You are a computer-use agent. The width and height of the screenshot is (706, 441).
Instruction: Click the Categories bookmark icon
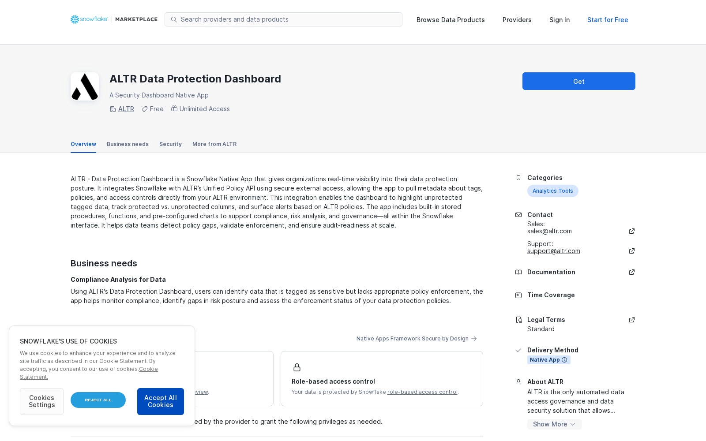pyautogui.click(x=518, y=178)
